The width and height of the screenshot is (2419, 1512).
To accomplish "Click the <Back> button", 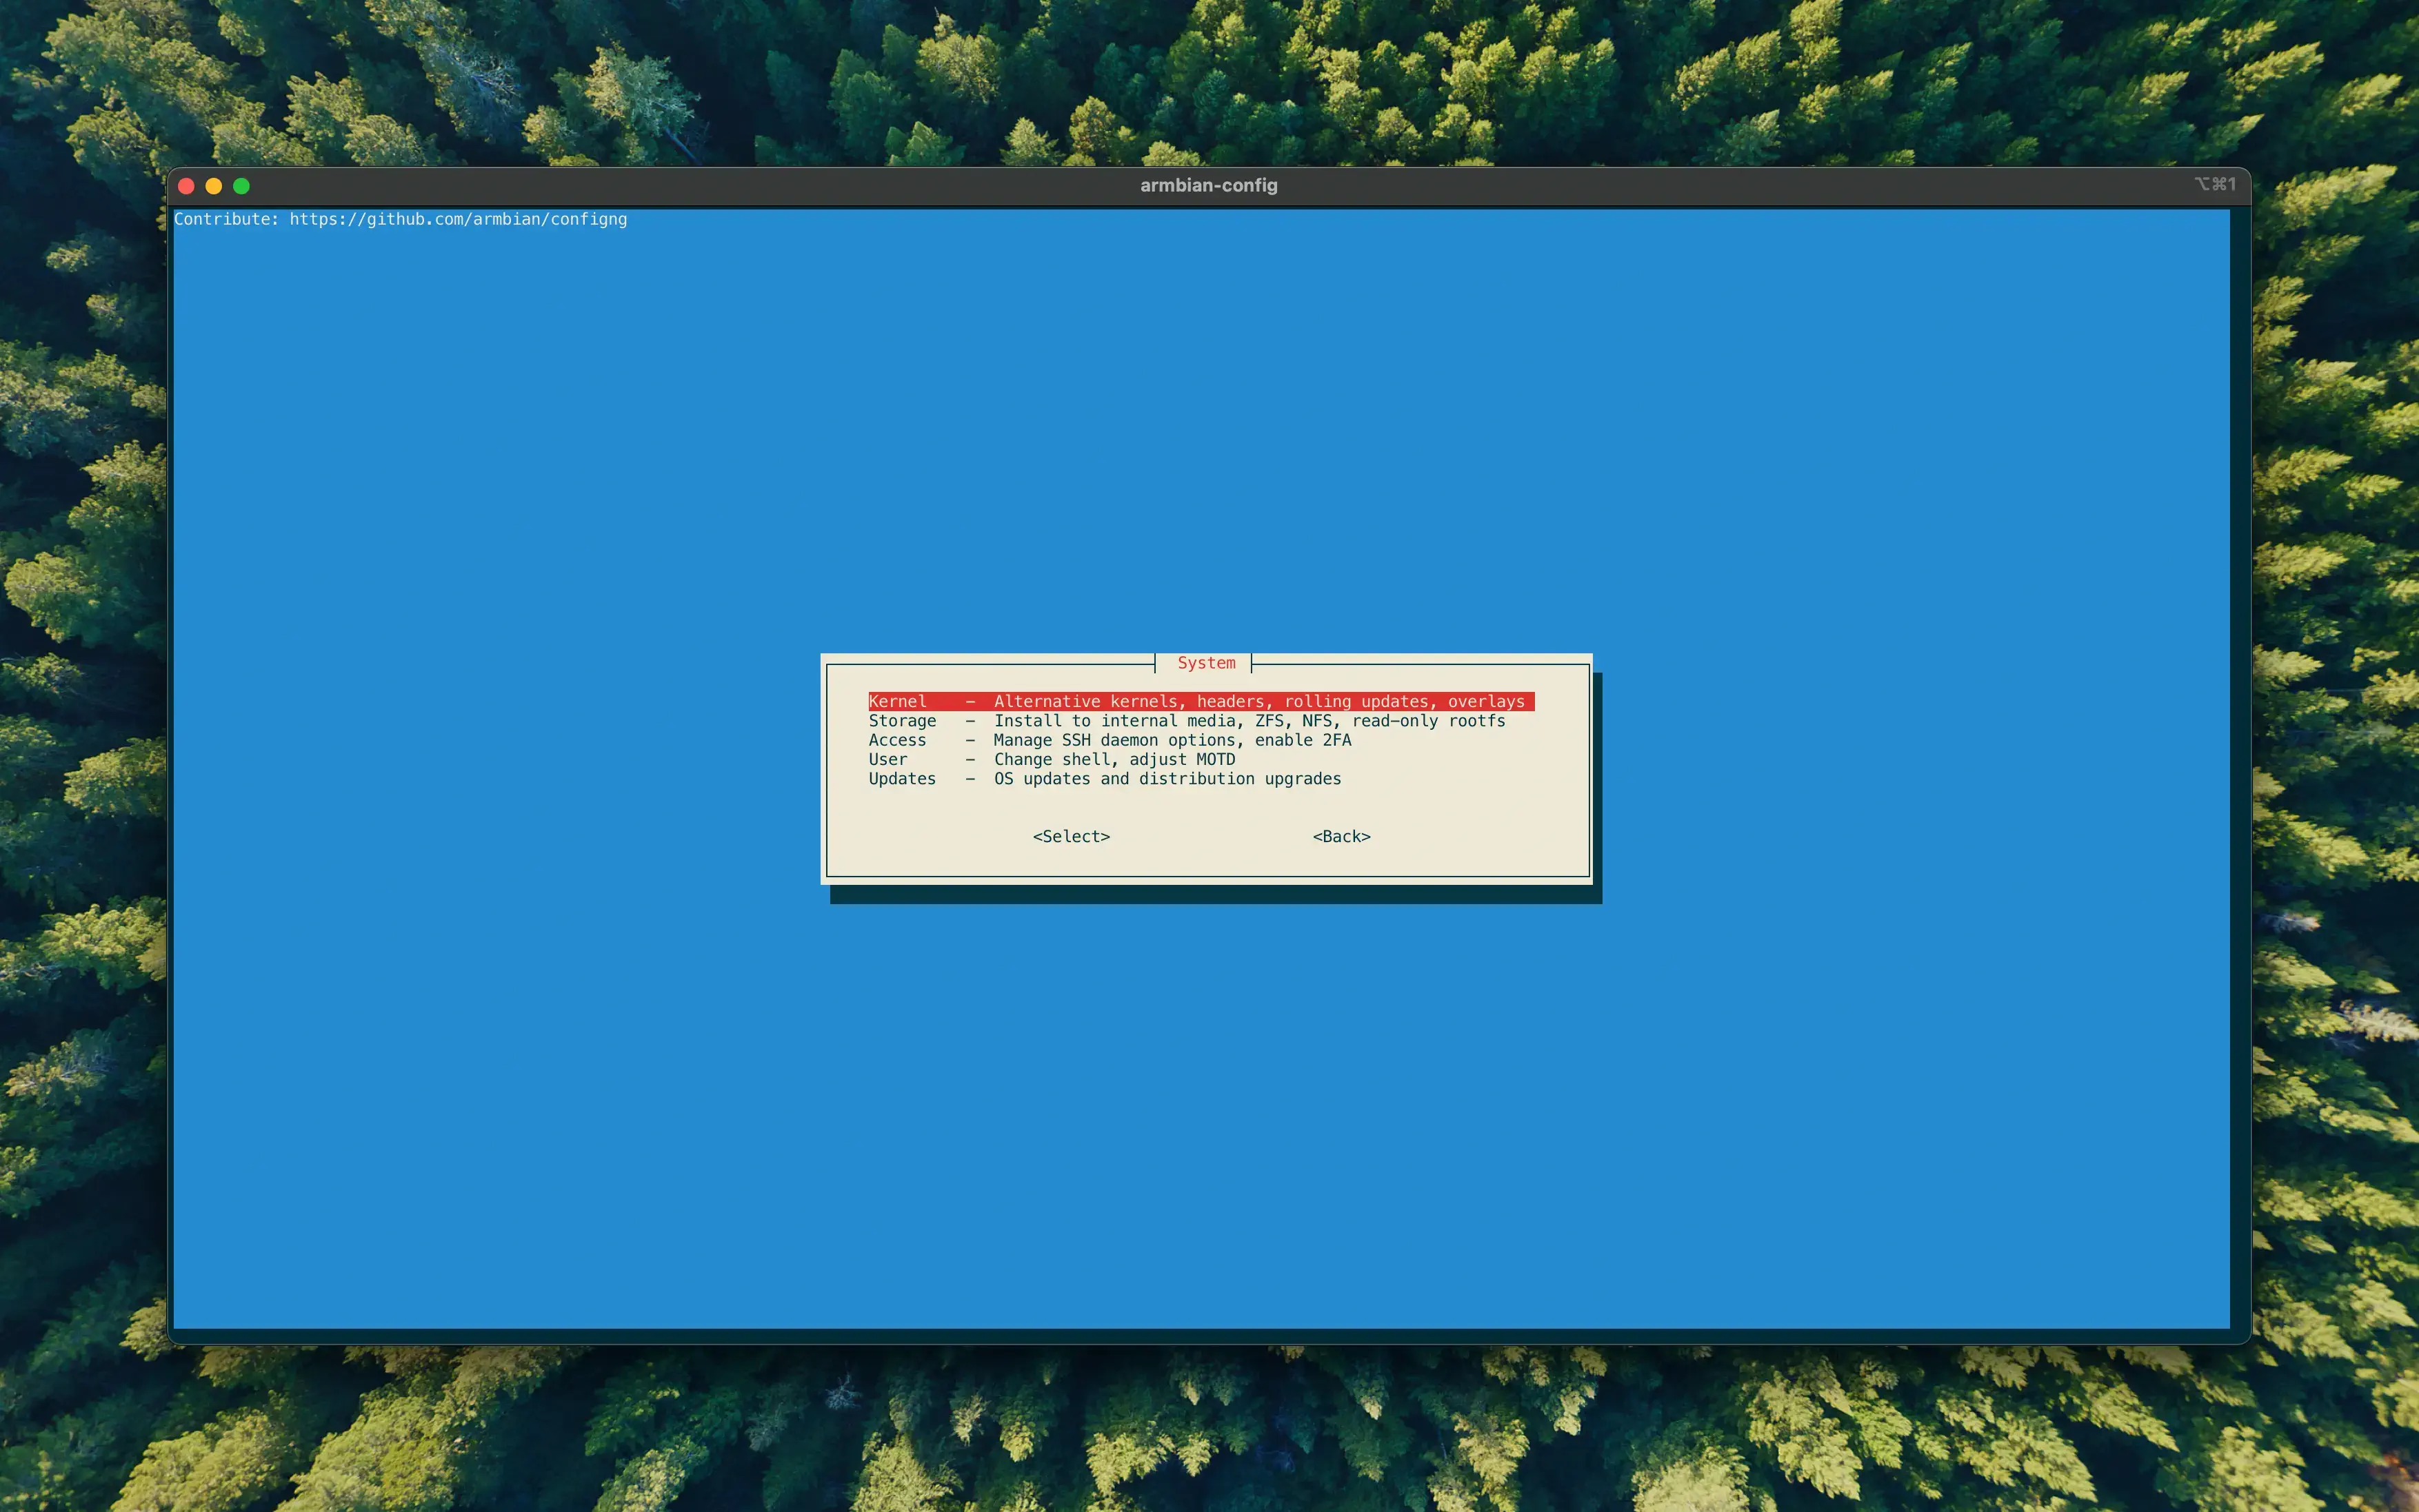I will click(x=1341, y=836).
